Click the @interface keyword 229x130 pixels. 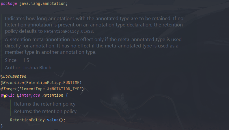click(x=29, y=95)
